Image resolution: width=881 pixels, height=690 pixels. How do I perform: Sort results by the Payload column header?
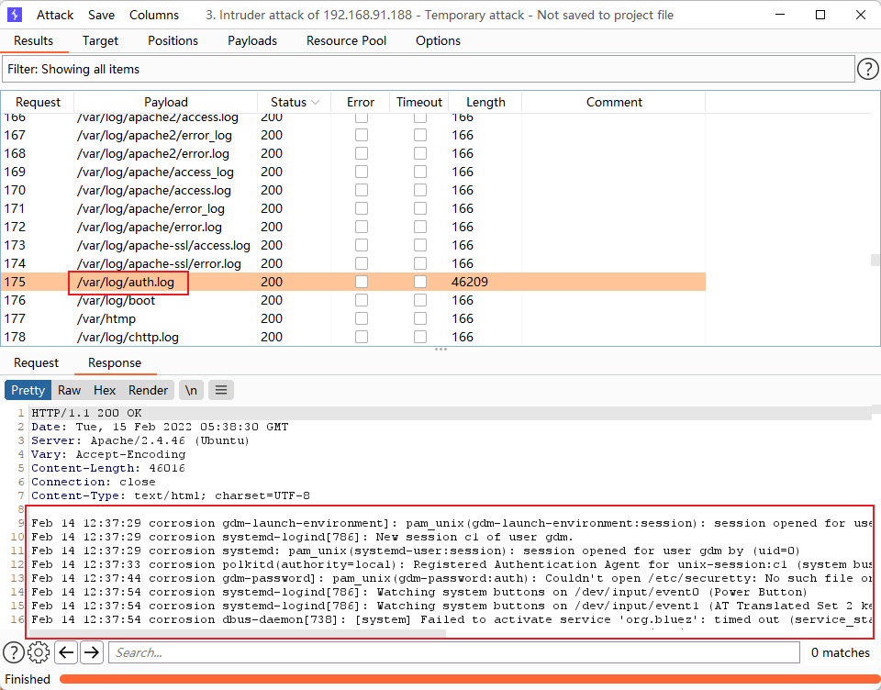point(166,102)
